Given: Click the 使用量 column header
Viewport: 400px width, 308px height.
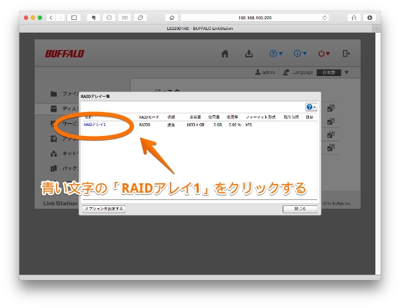Looking at the screenshot, I should click(214, 117).
